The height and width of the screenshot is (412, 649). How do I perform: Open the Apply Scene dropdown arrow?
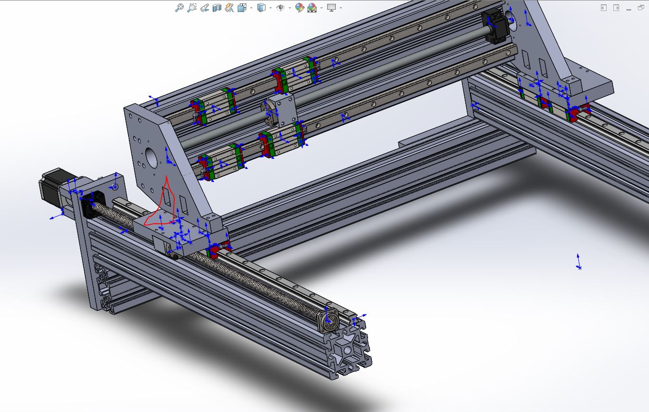(321, 8)
